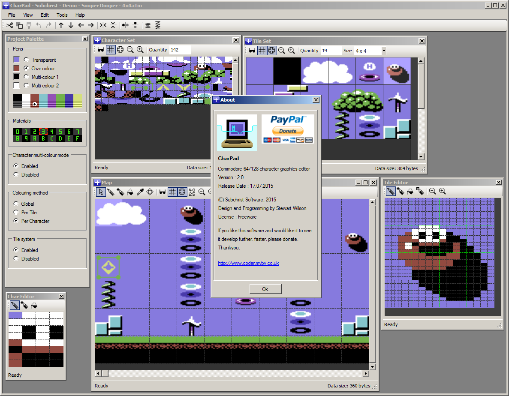Click right arrow of Map horizontal scrollbar

366,374
